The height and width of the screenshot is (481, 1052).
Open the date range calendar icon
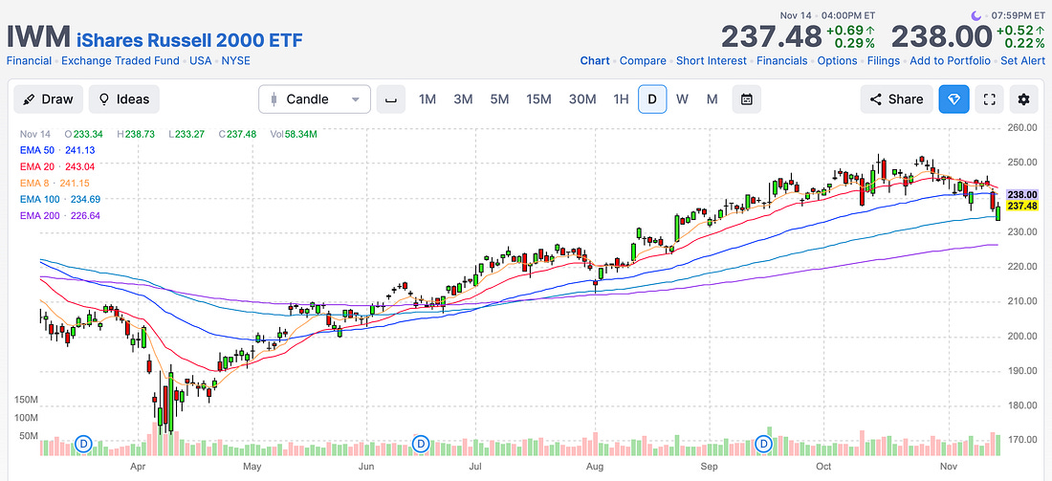[x=747, y=99]
